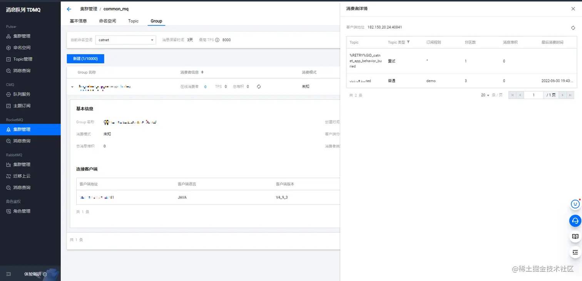
Task: Switch to 命名空间 tab
Action: pos(107,21)
